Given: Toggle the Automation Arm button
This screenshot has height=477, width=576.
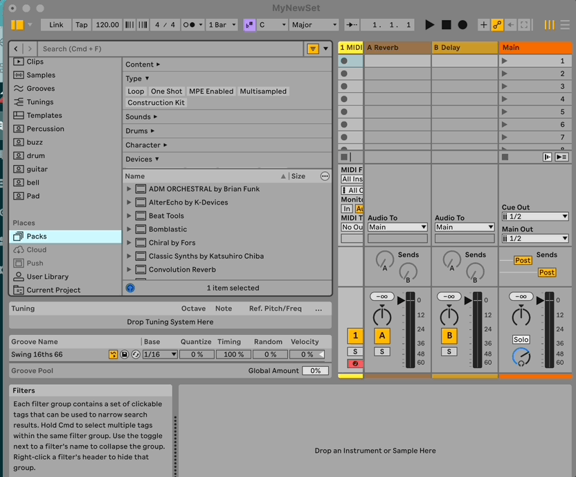Looking at the screenshot, I should click(x=497, y=25).
